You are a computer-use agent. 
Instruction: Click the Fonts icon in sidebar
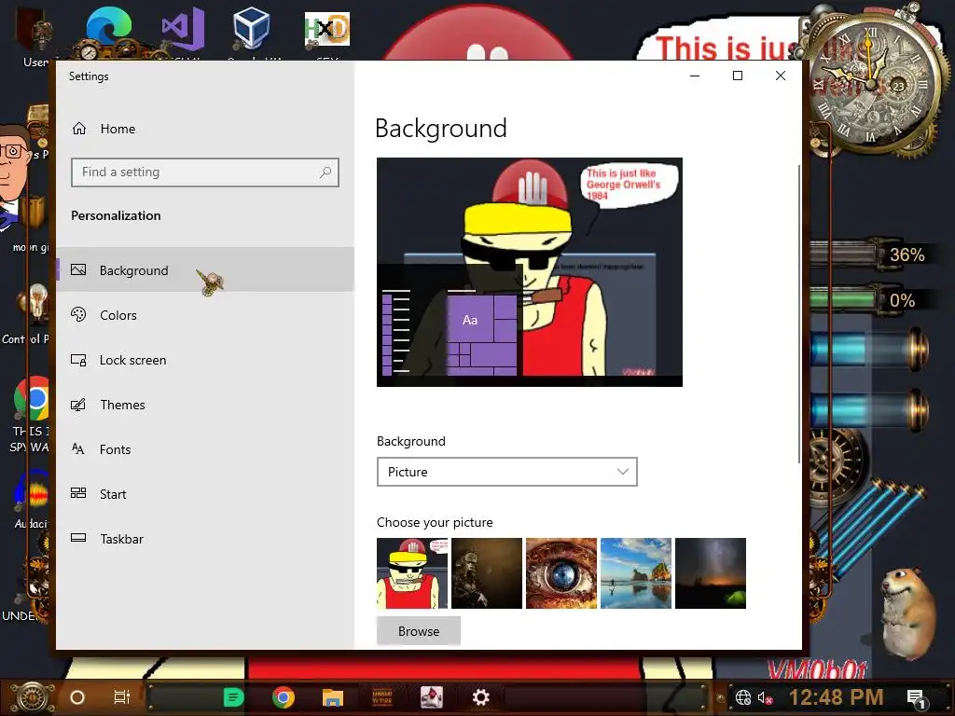[x=78, y=449]
